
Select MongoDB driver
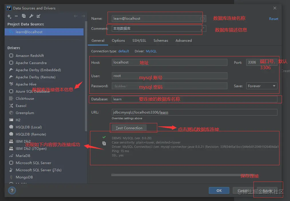pos(24,177)
